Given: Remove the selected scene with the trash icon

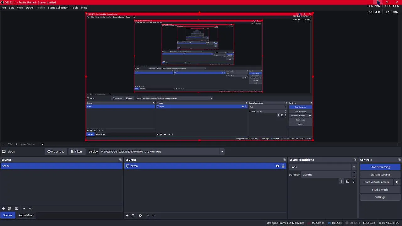Looking at the screenshot, I should (x=9, y=208).
